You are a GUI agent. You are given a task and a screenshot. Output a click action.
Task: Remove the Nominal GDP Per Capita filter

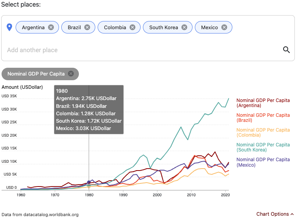point(71,74)
